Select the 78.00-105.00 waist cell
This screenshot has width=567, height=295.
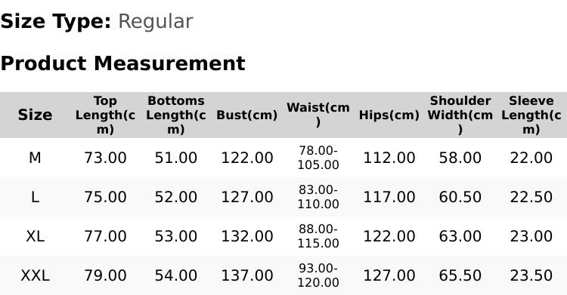pos(318,158)
